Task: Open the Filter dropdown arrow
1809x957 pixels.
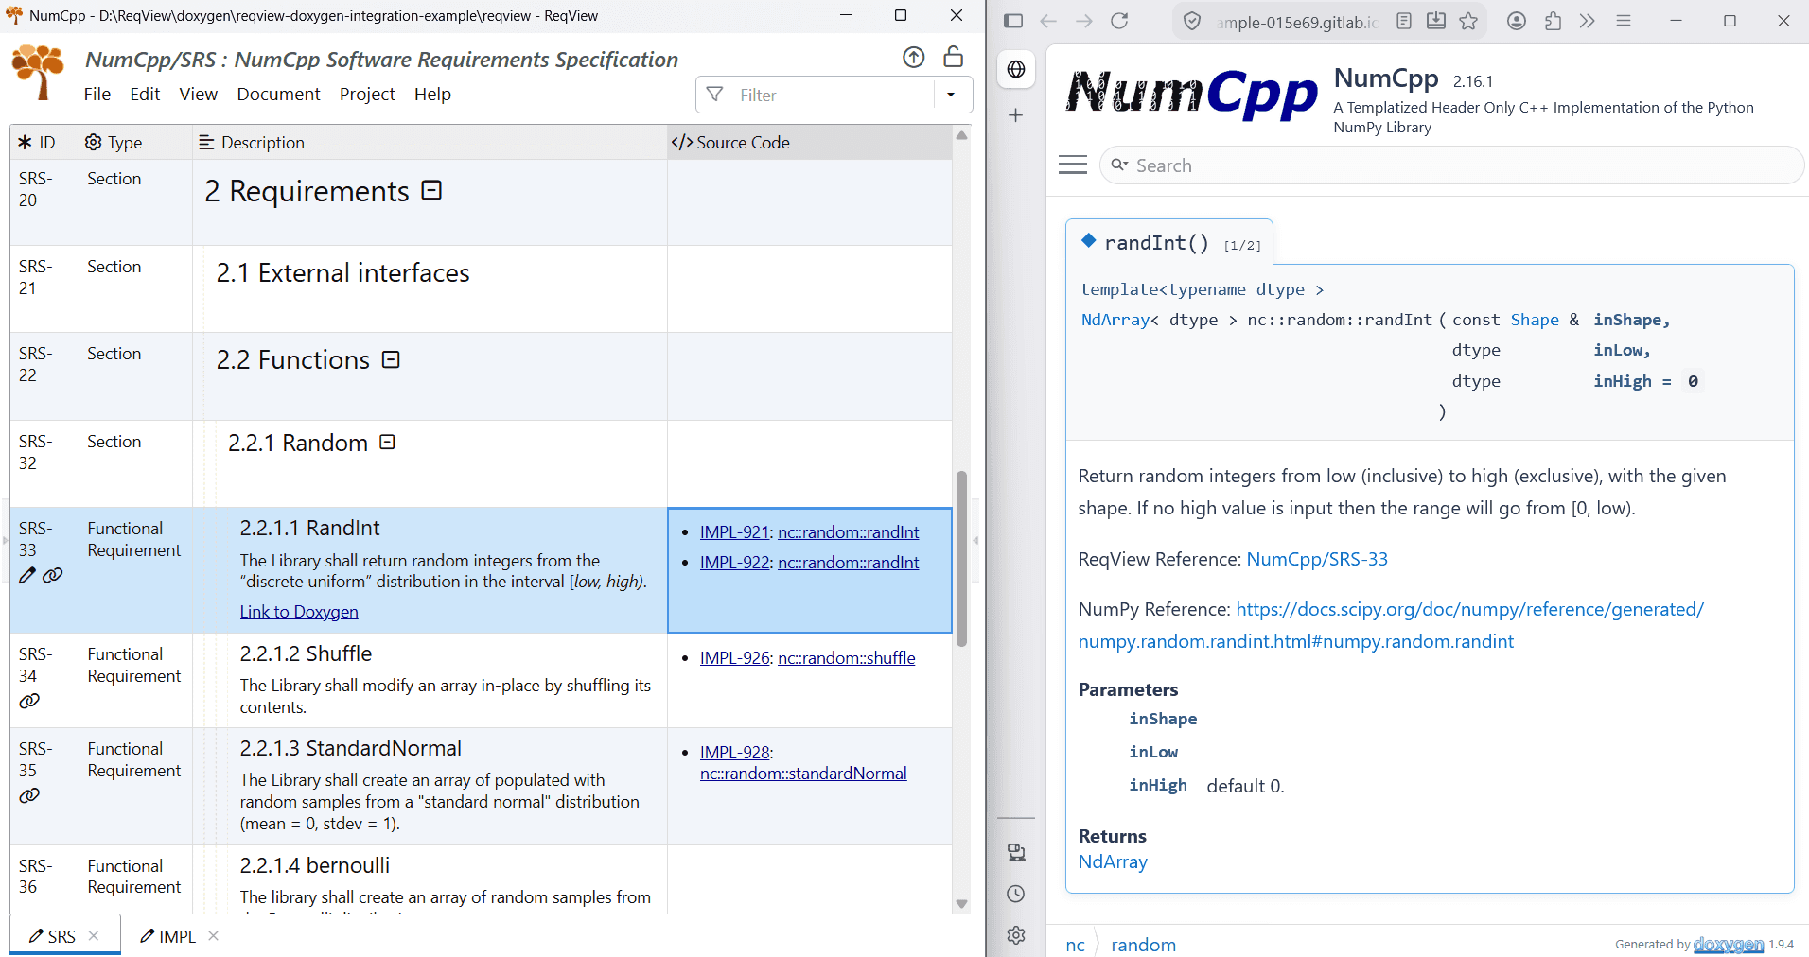Action: (951, 95)
